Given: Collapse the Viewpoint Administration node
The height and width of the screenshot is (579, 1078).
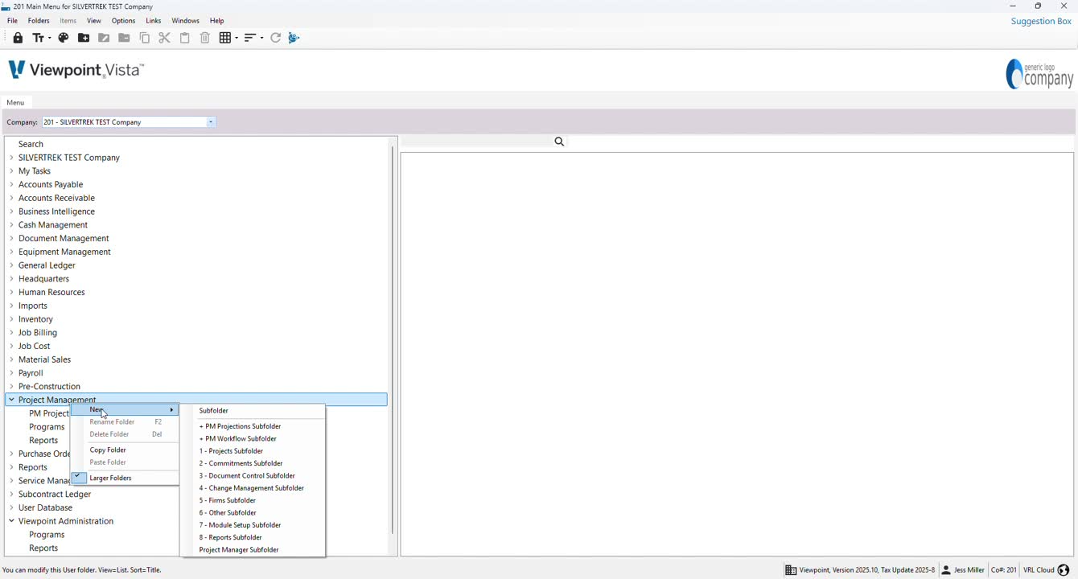Looking at the screenshot, I should point(11,521).
